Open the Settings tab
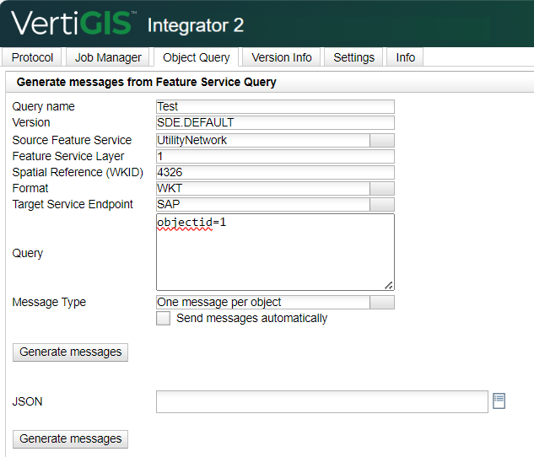 point(353,57)
